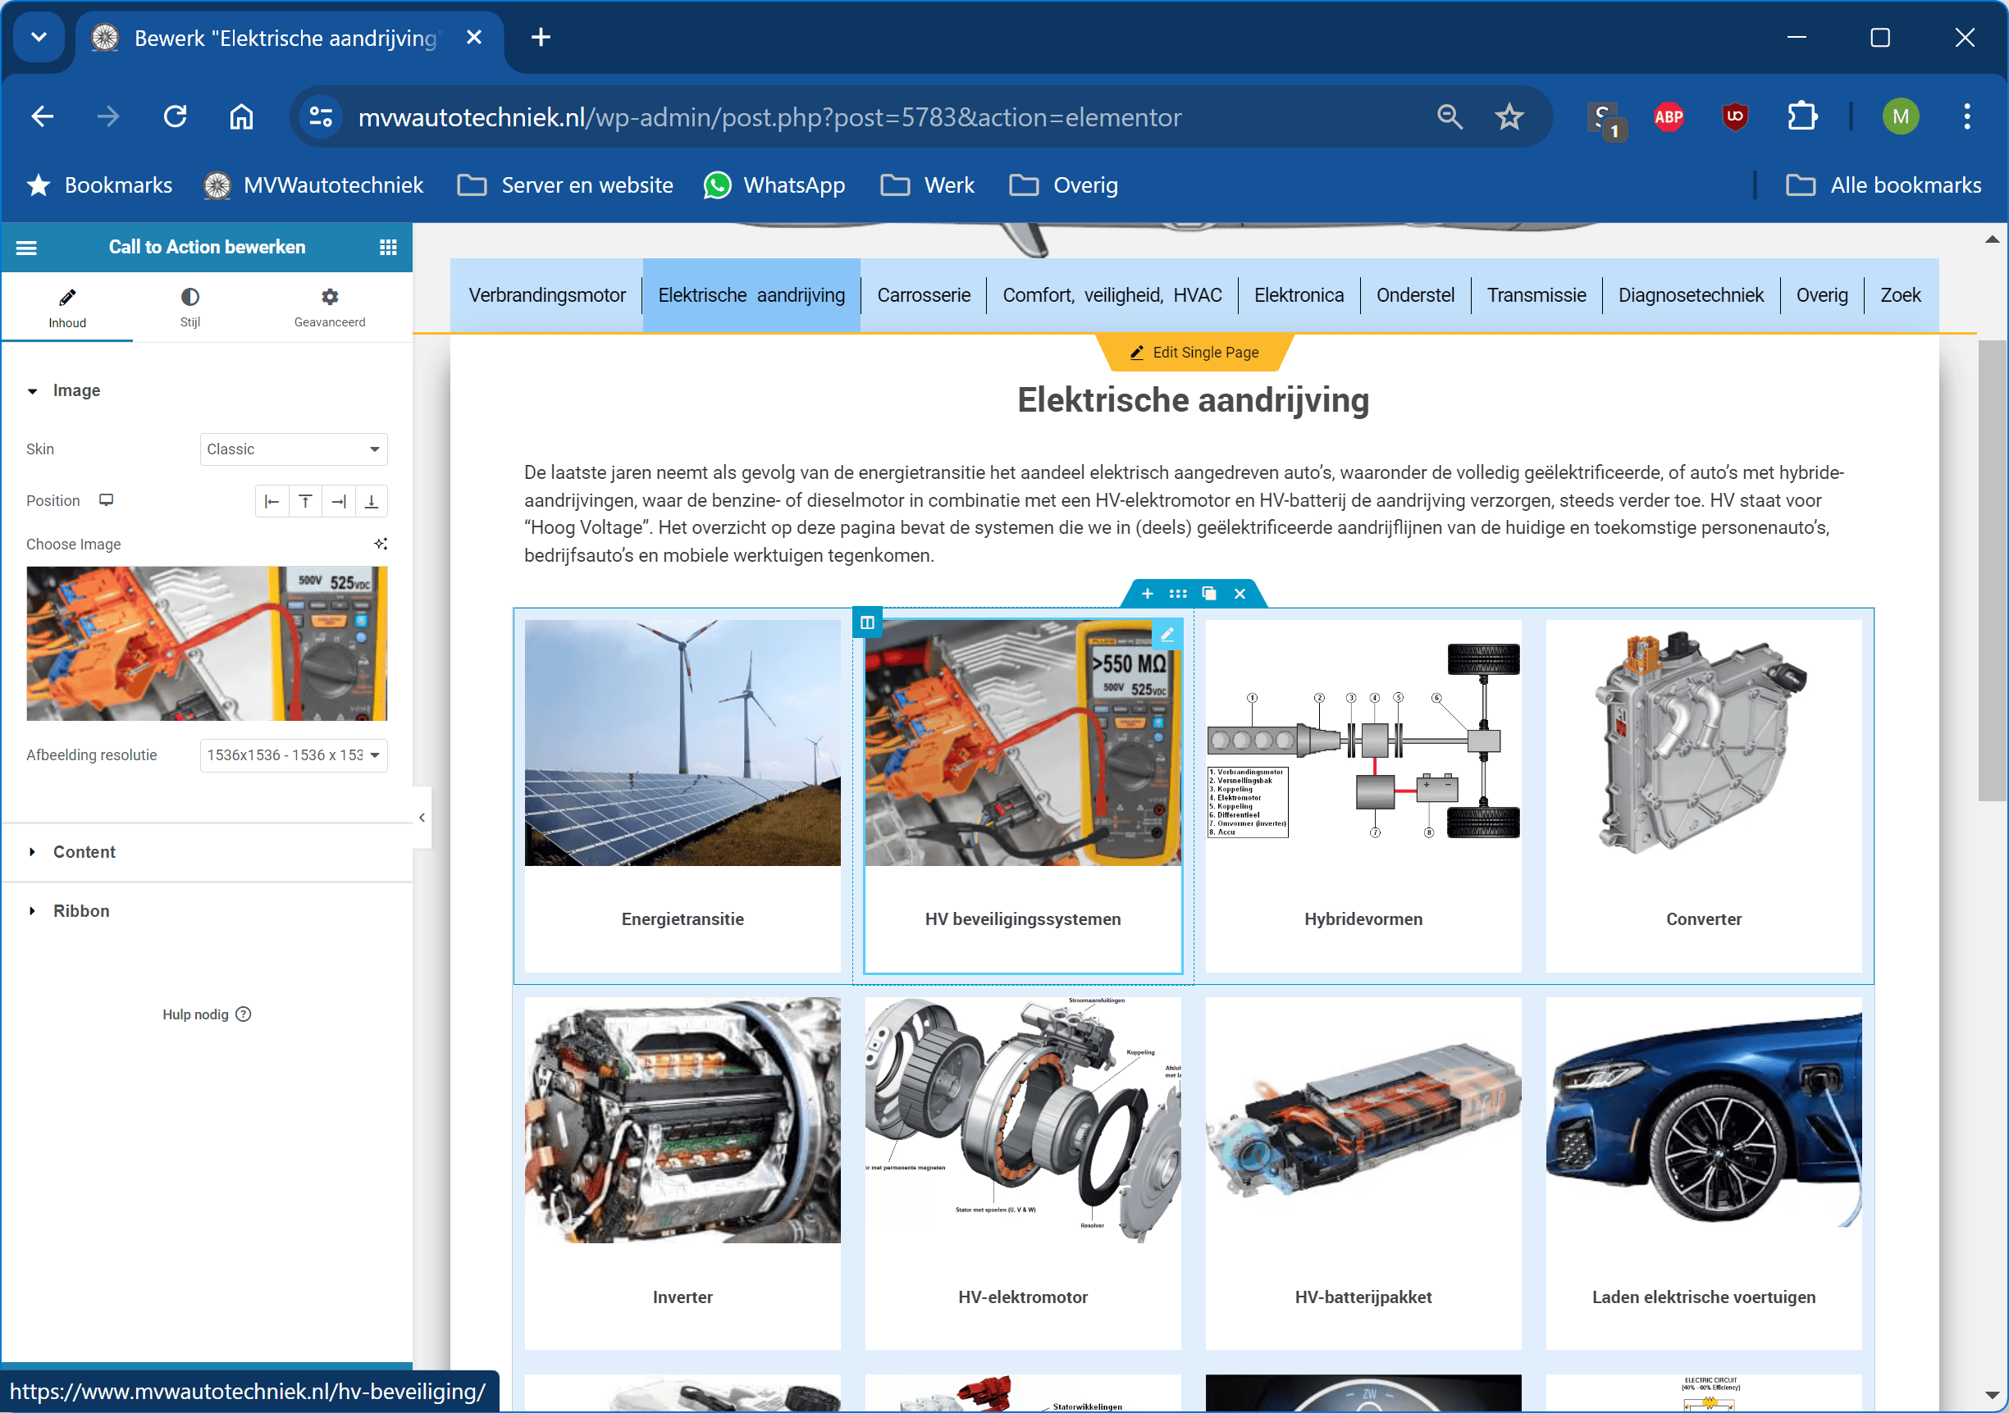Open the Skin dropdown set to Classic
Screen dimensions: 2009x1413
click(293, 449)
